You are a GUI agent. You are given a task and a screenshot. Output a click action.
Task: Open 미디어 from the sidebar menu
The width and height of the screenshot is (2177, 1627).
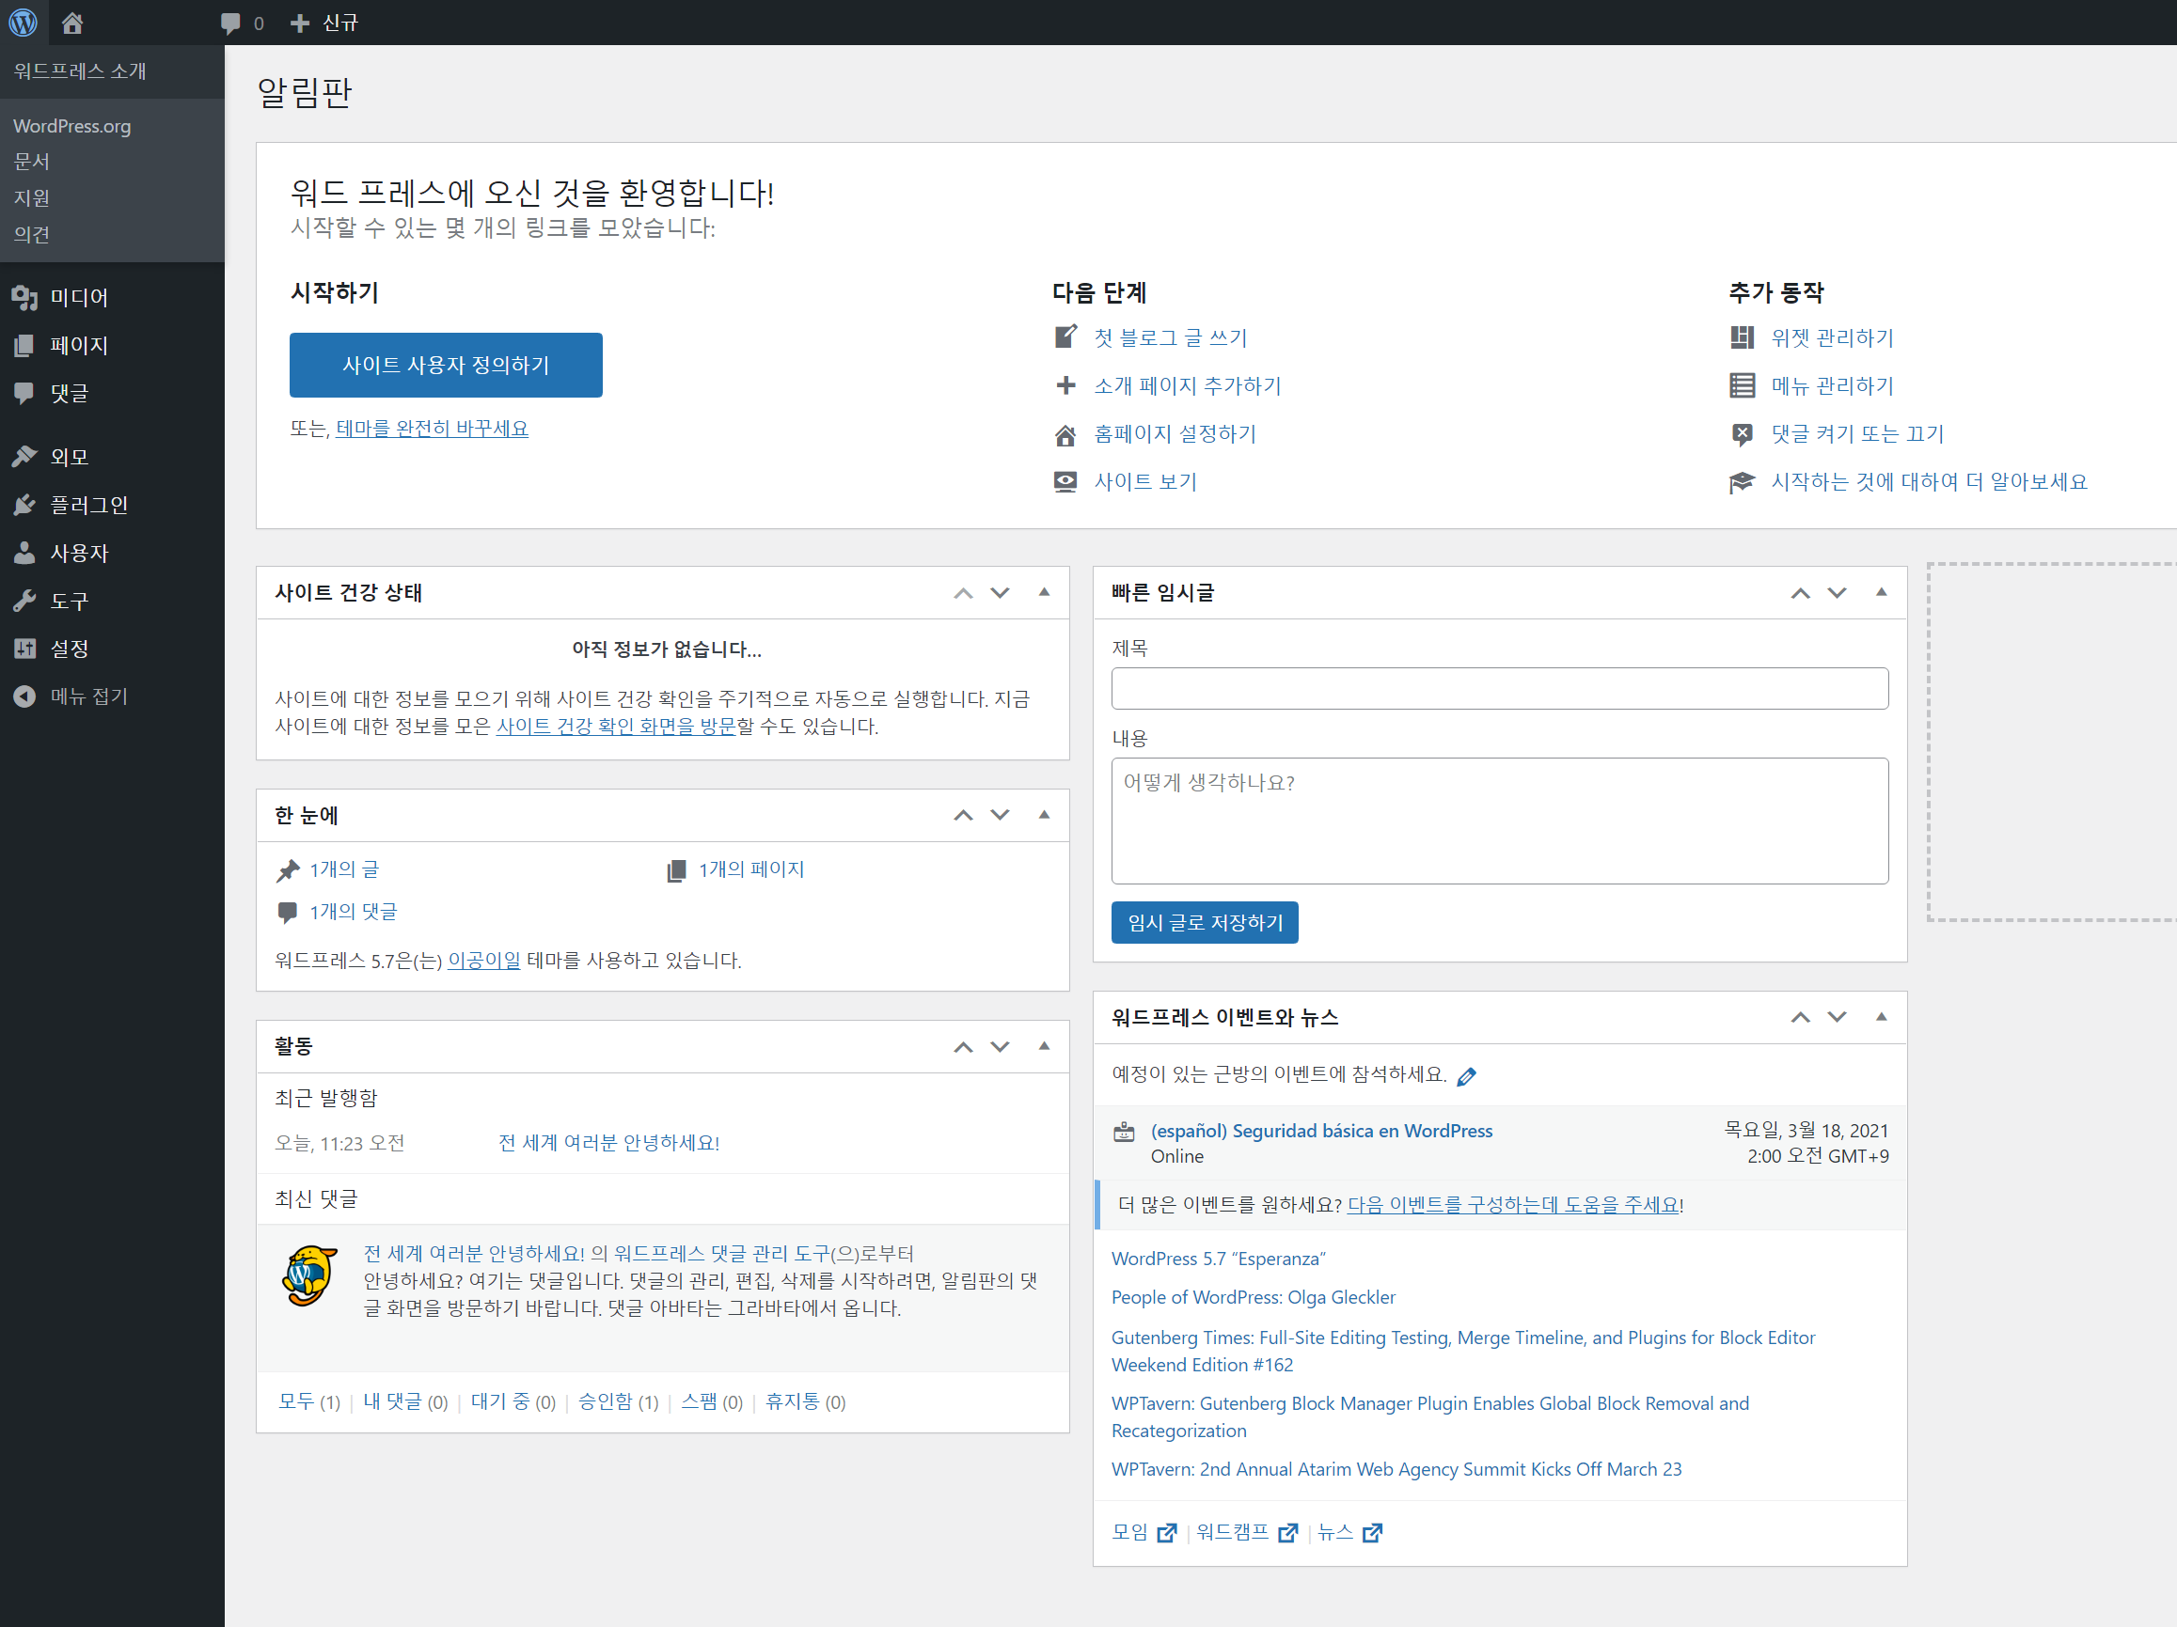click(79, 297)
